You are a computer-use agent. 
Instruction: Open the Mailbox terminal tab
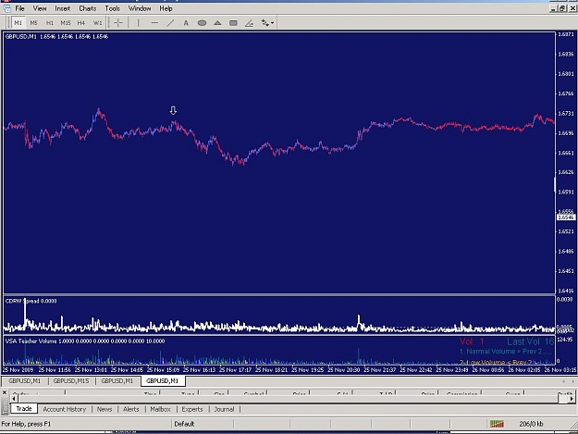tap(160, 409)
